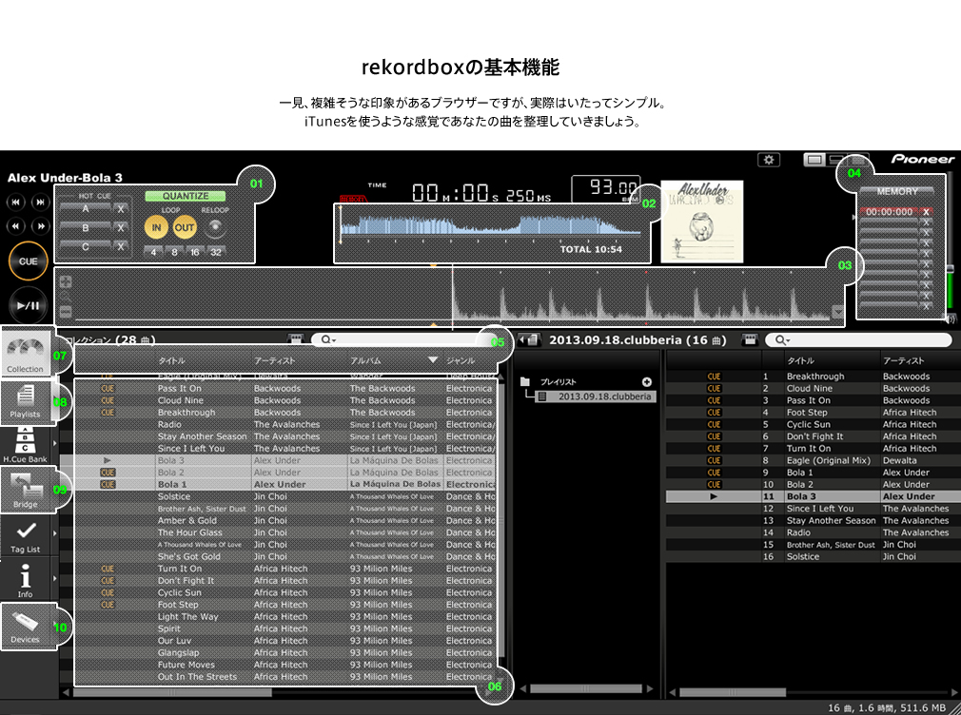The width and height of the screenshot is (961, 715).
Task: Click the CUE marker of Pass It On in the collection
Action: click(108, 389)
